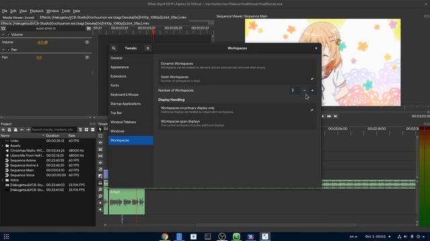Viewport: 430px width, 241px height.
Task: Open the Edit menu
Action: tap(13, 11)
